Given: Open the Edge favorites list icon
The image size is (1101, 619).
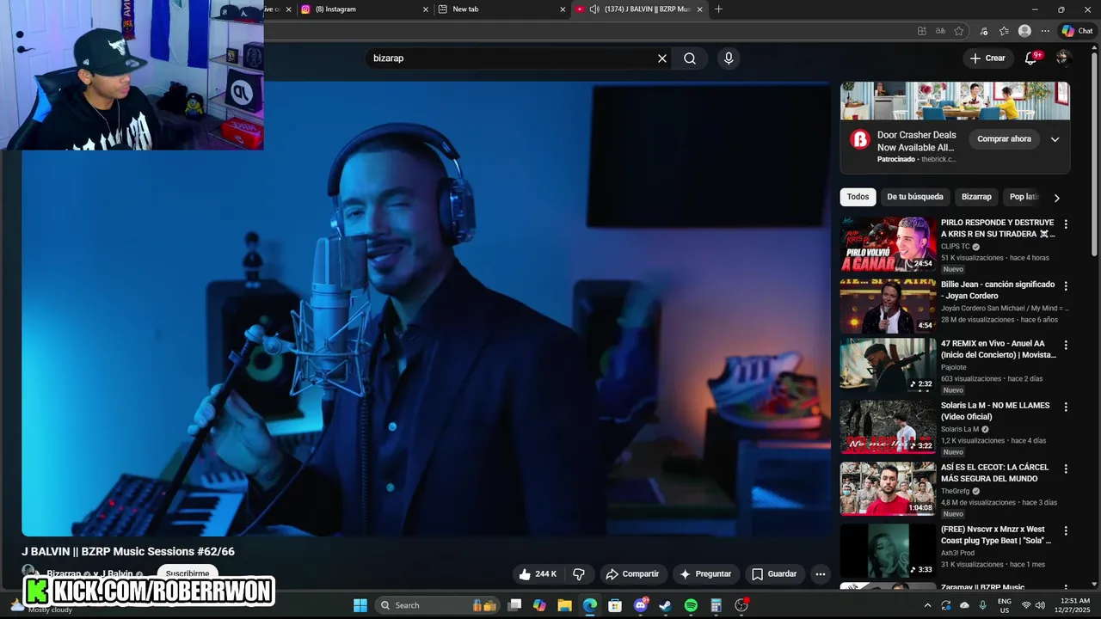Looking at the screenshot, I should click(x=1004, y=31).
